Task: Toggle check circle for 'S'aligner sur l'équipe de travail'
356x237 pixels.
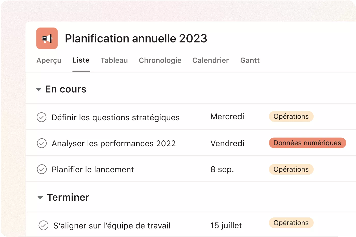Action: [44, 225]
